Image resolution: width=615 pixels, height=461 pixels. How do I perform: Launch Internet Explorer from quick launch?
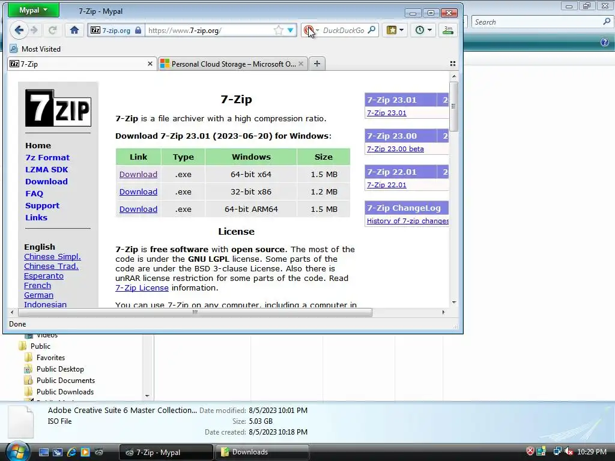coord(71,452)
